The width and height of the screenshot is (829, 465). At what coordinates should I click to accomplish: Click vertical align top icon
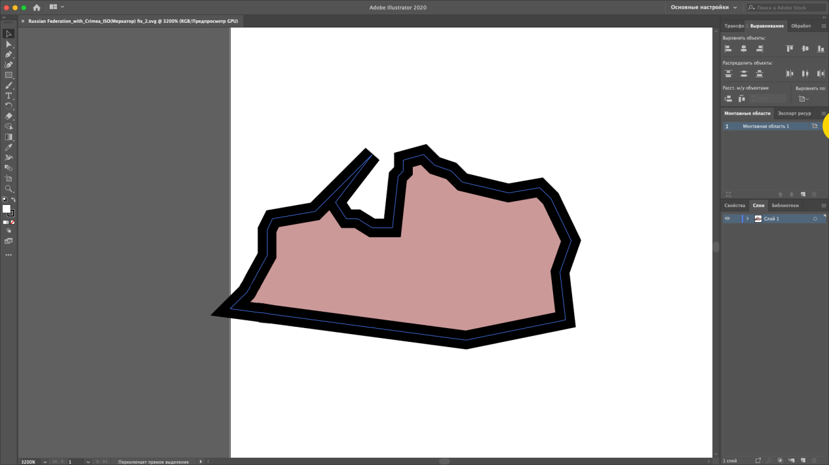tap(790, 48)
